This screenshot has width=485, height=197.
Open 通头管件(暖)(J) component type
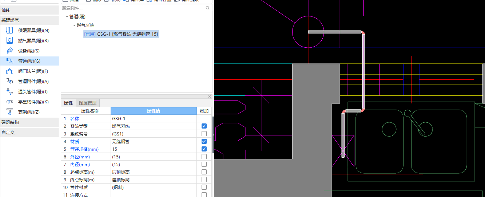coord(29,92)
